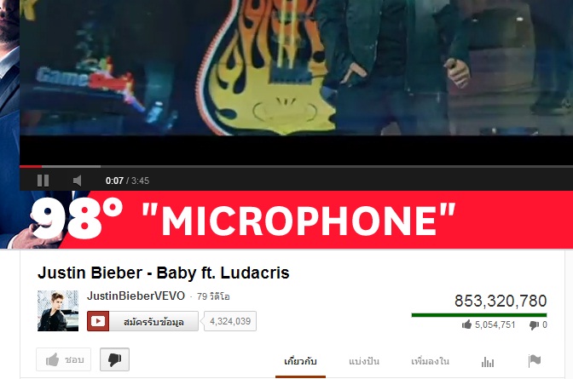Image resolution: width=573 pixels, height=379 pixels.
Task: Switch to the เกี่ยวกับ tab
Action: coord(300,361)
